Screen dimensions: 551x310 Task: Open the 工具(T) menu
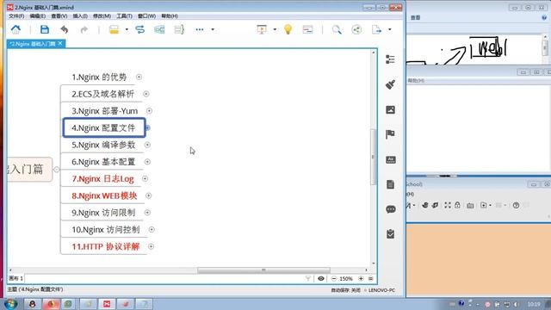coord(124,16)
